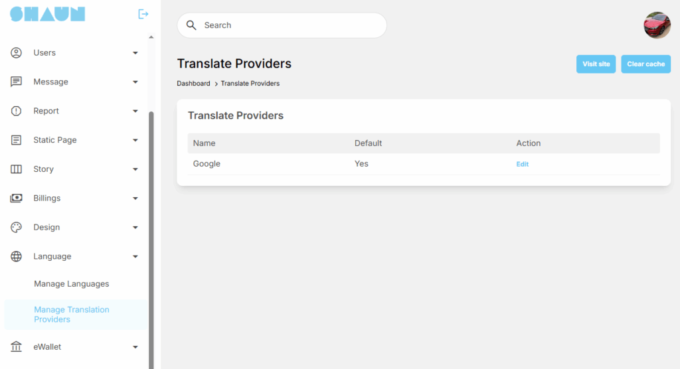Click the Language globe icon
This screenshot has height=369, width=680.
click(x=17, y=257)
